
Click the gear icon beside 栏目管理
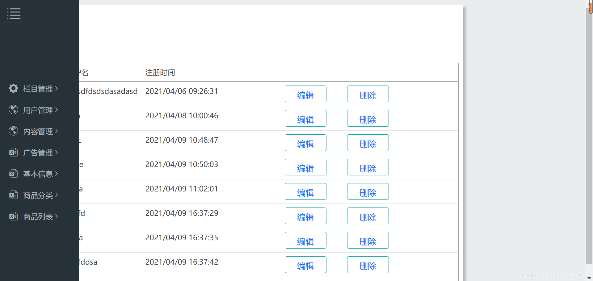[13, 88]
